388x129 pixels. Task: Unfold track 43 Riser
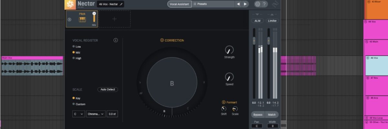tap(369, 2)
